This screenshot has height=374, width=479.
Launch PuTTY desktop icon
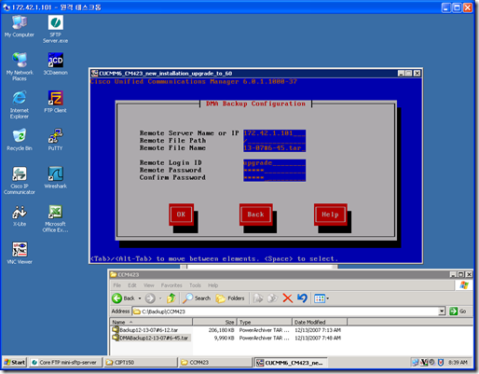55,139
